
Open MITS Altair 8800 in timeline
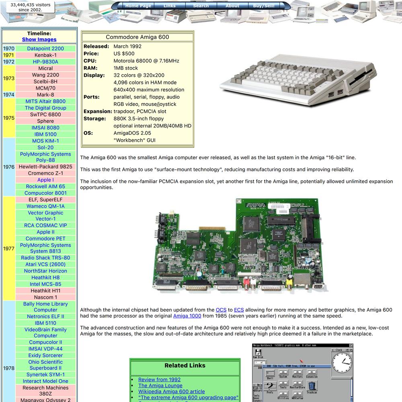(45, 101)
